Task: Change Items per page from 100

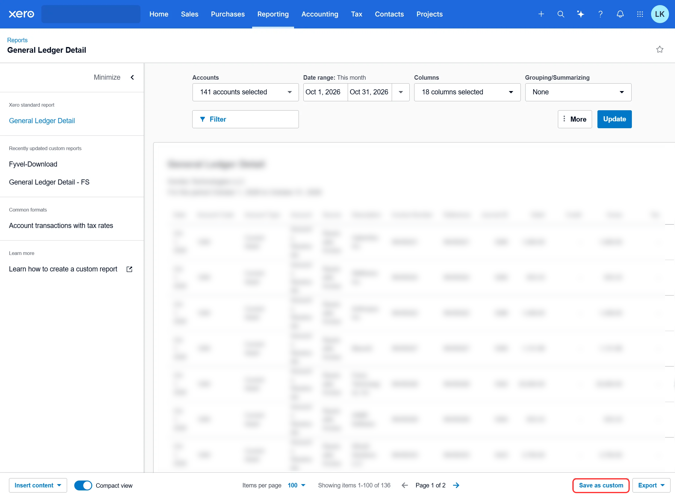Action: 296,485
